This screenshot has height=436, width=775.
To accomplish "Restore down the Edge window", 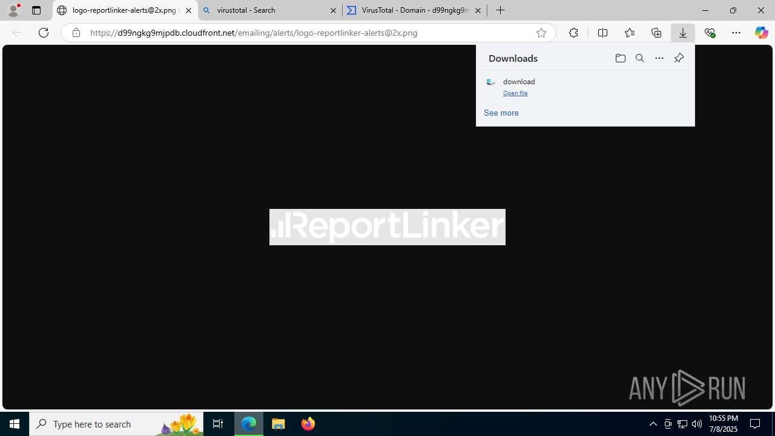I will [x=733, y=10].
